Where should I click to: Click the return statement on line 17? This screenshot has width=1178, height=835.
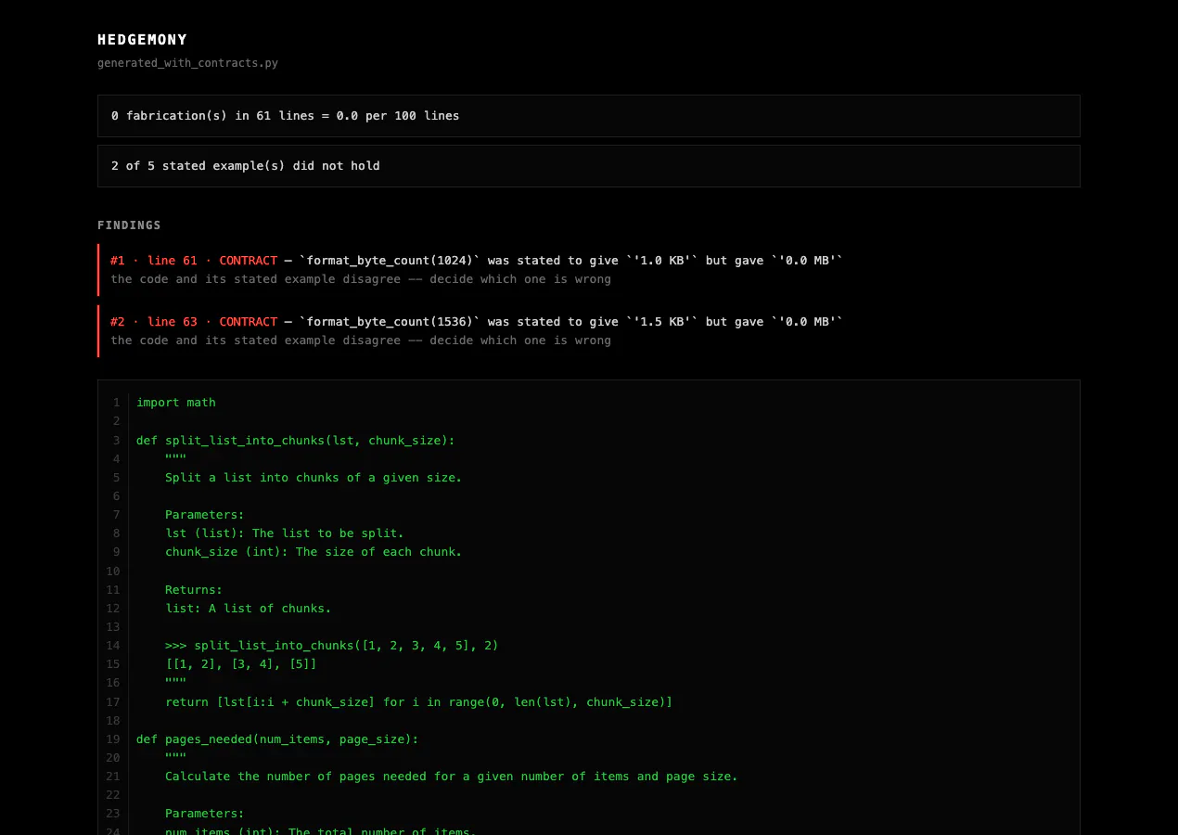coord(419,702)
